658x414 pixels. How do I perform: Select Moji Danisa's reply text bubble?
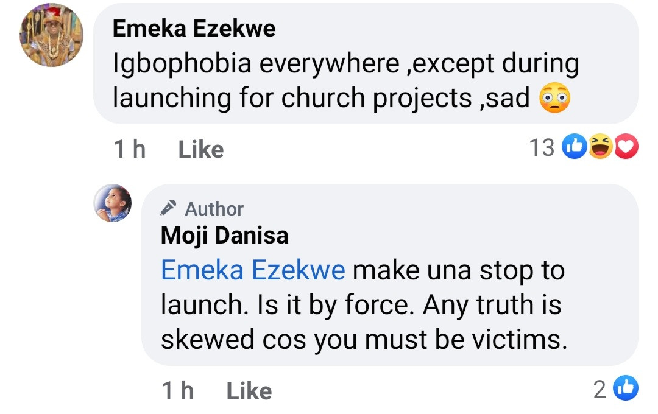tap(390, 304)
